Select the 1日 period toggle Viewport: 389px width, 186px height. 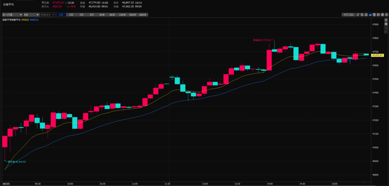[61, 15]
